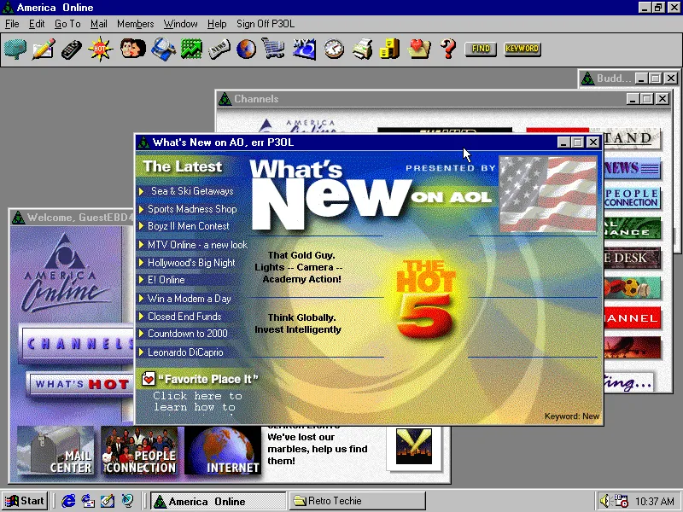683x512 pixels.
Task: Click the HOT starburst toolbar icon
Action: pyautogui.click(x=100, y=49)
